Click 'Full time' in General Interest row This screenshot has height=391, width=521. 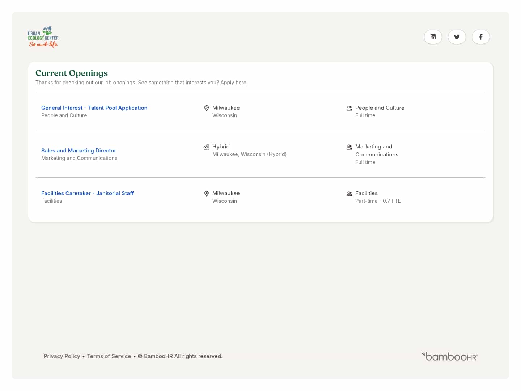pyautogui.click(x=365, y=115)
